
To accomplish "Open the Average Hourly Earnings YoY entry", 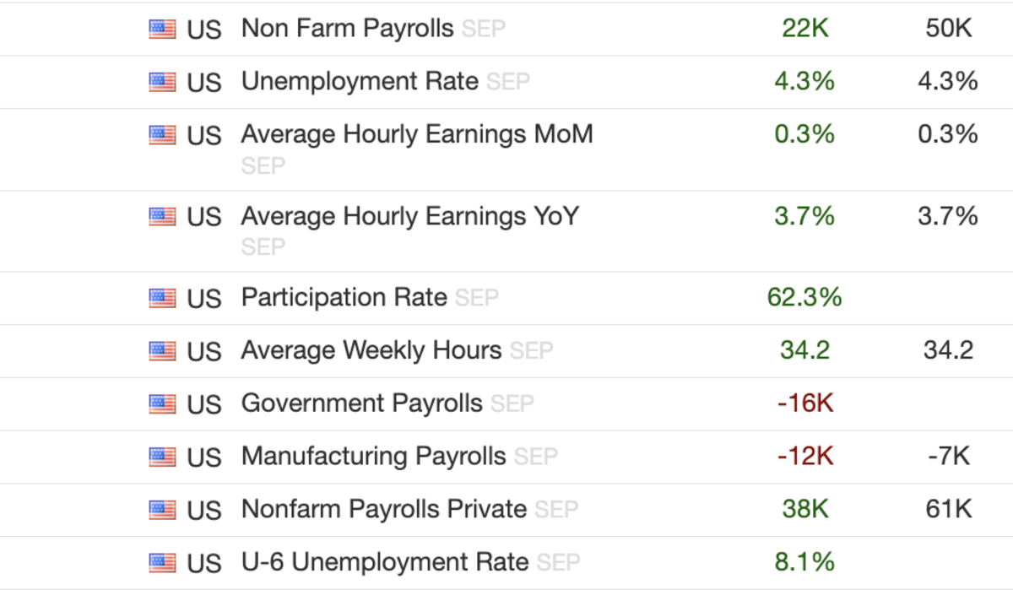I will pyautogui.click(x=410, y=216).
